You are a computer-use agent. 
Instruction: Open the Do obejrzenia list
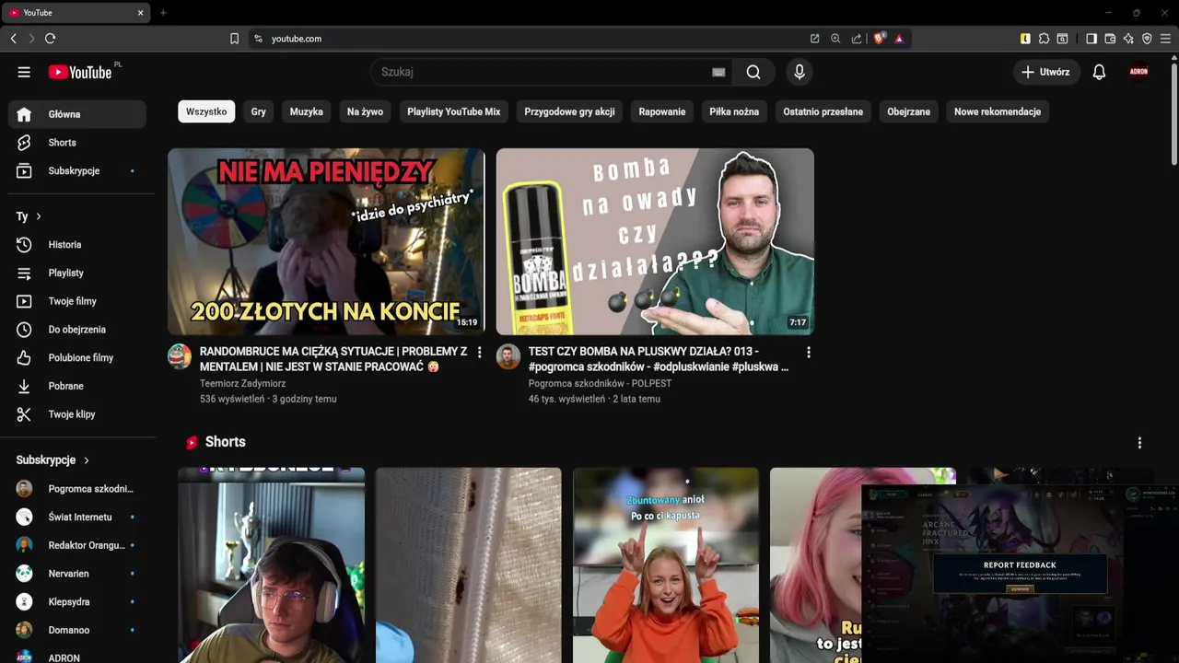[77, 330]
